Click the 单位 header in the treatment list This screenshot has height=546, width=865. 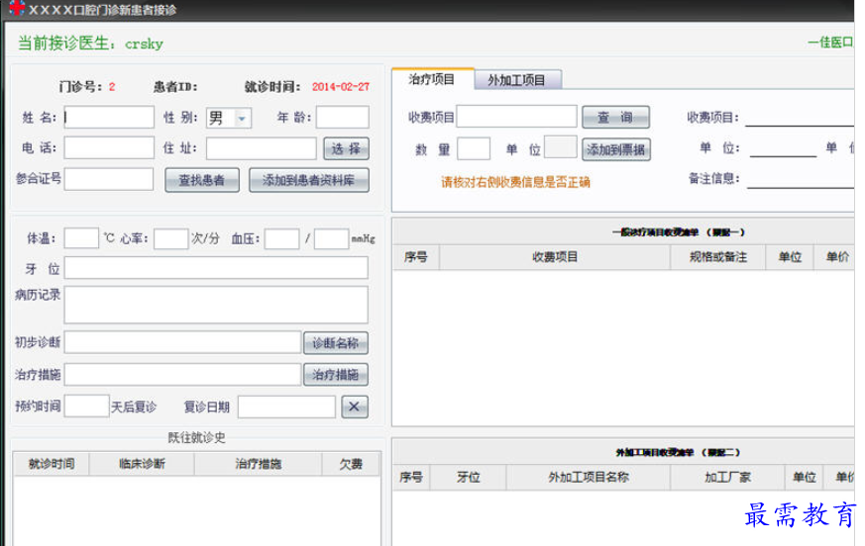(790, 257)
